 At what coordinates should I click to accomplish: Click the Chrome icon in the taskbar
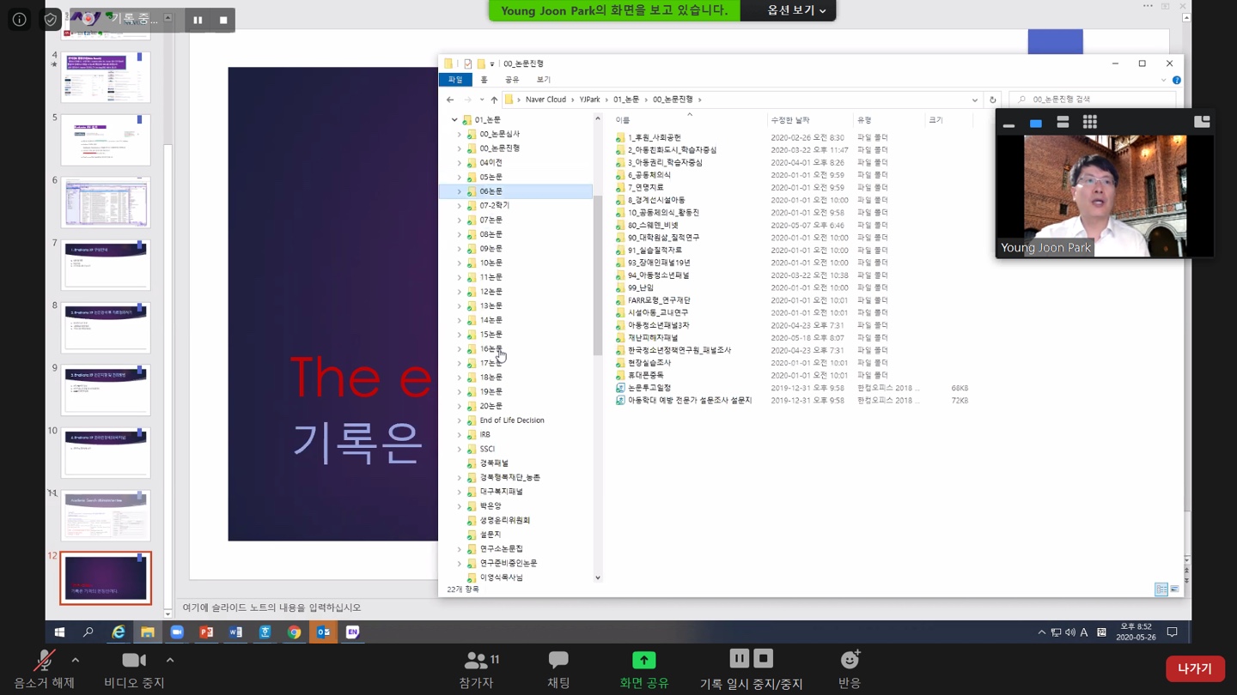[294, 632]
